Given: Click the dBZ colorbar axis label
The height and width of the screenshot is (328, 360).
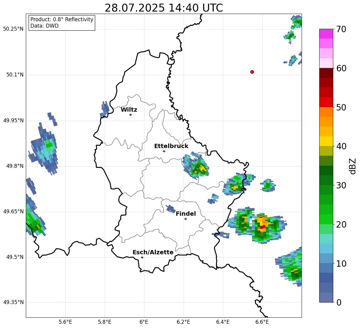Looking at the screenshot, I should tap(353, 166).
